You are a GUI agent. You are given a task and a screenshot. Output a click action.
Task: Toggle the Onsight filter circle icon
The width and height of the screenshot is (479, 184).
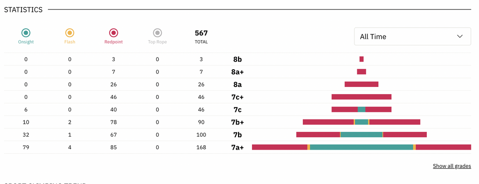[x=26, y=32]
